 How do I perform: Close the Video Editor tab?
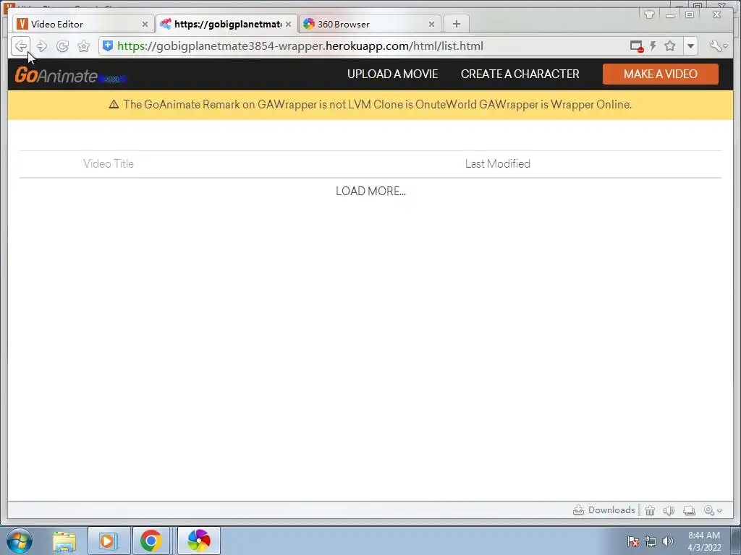tap(145, 24)
